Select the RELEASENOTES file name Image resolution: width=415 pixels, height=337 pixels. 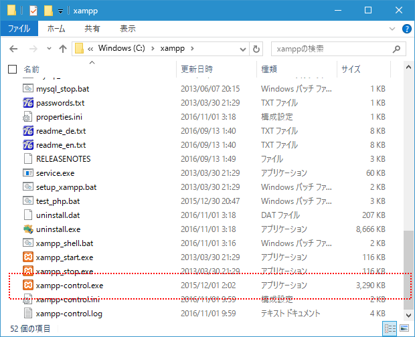[x=64, y=159]
